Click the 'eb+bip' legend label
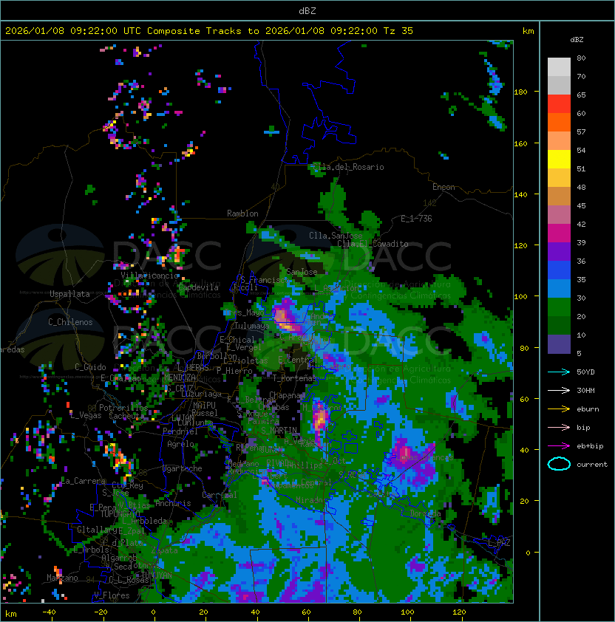The height and width of the screenshot is (622, 615). click(590, 446)
